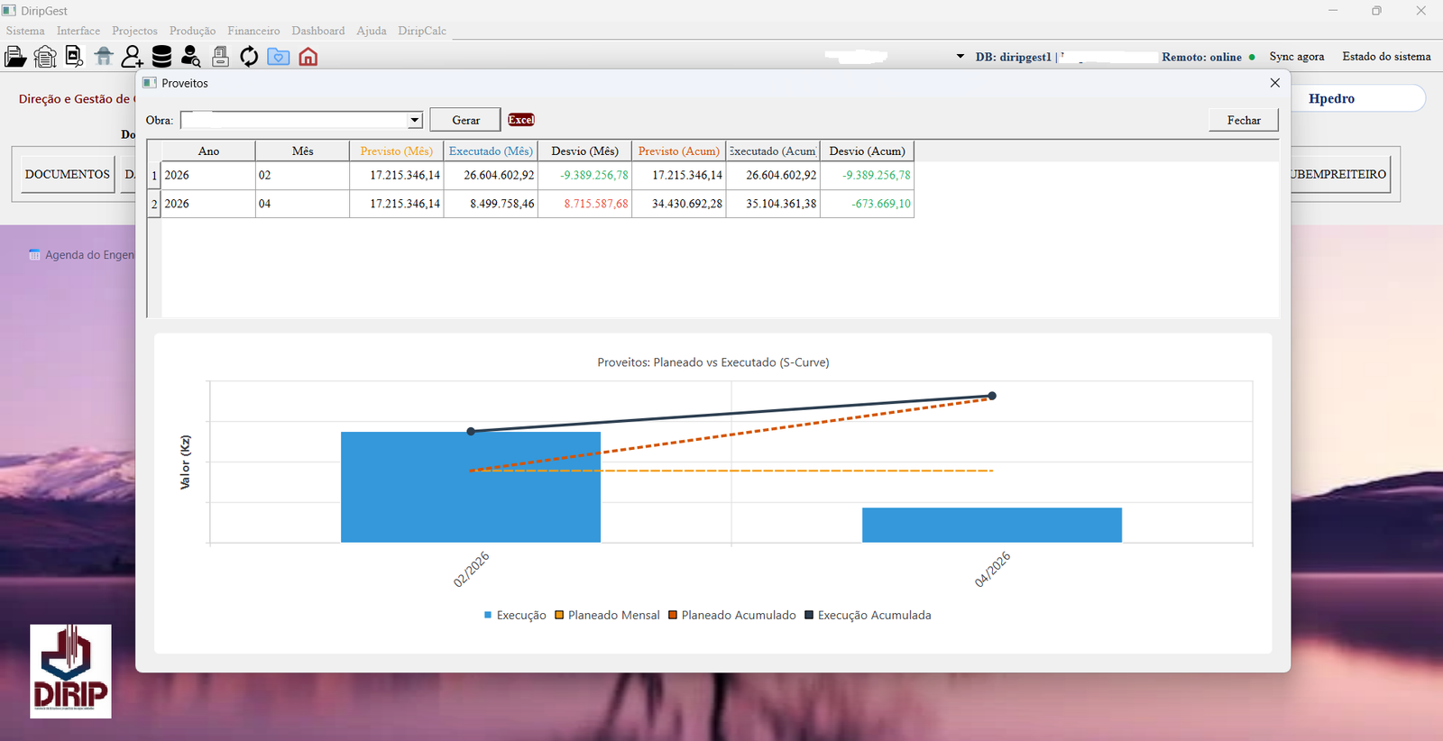Click the search user icon
The width and height of the screenshot is (1443, 741).
point(190,57)
